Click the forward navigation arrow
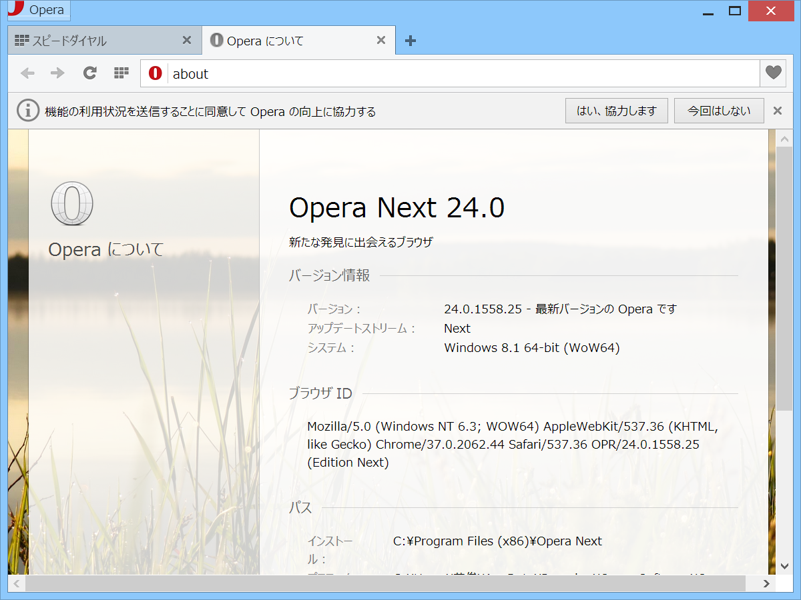The width and height of the screenshot is (801, 600). pos(58,73)
